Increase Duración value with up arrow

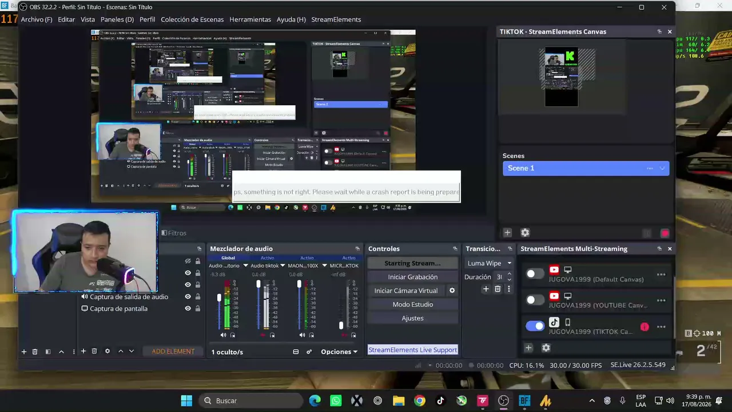[x=509, y=274]
